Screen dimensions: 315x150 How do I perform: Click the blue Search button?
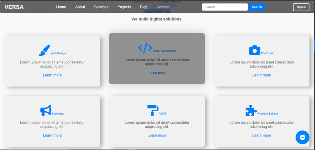pyautogui.click(x=257, y=7)
